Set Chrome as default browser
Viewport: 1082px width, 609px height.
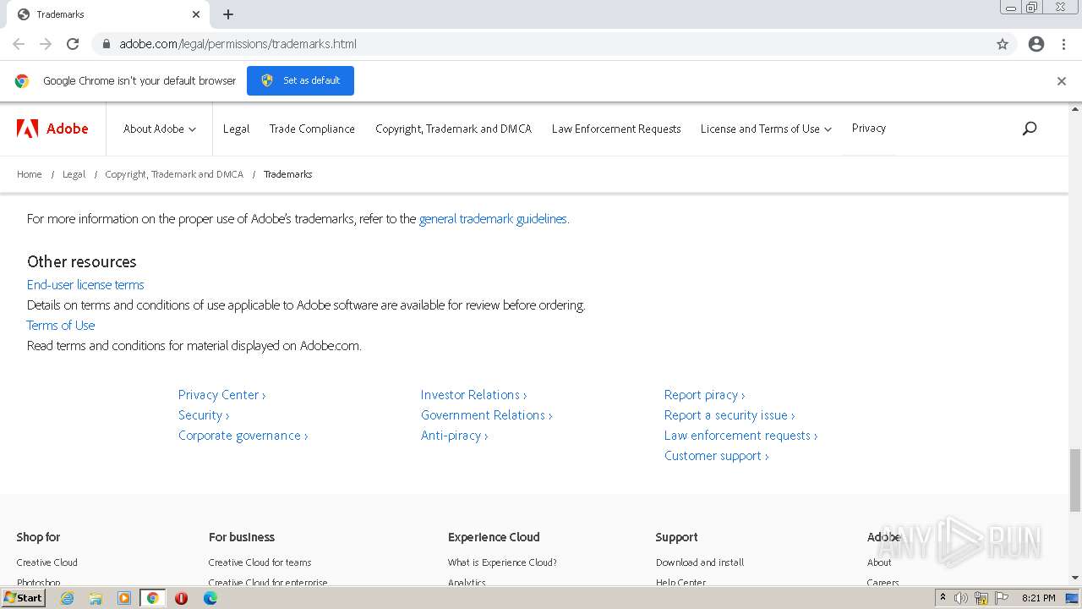click(300, 80)
